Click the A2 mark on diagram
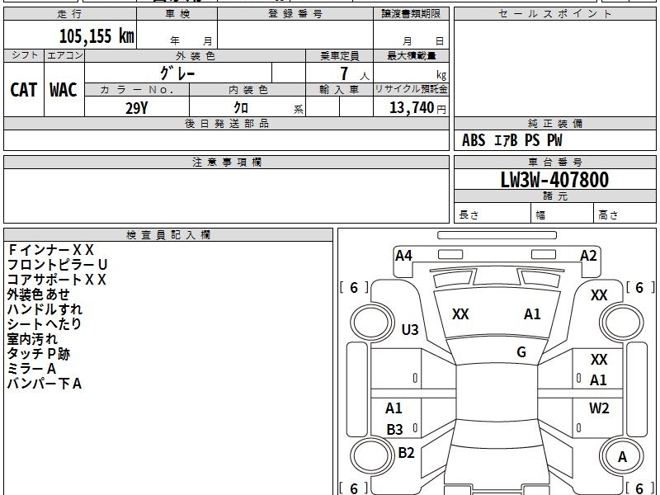This screenshot has height=495, width=660. [x=588, y=256]
